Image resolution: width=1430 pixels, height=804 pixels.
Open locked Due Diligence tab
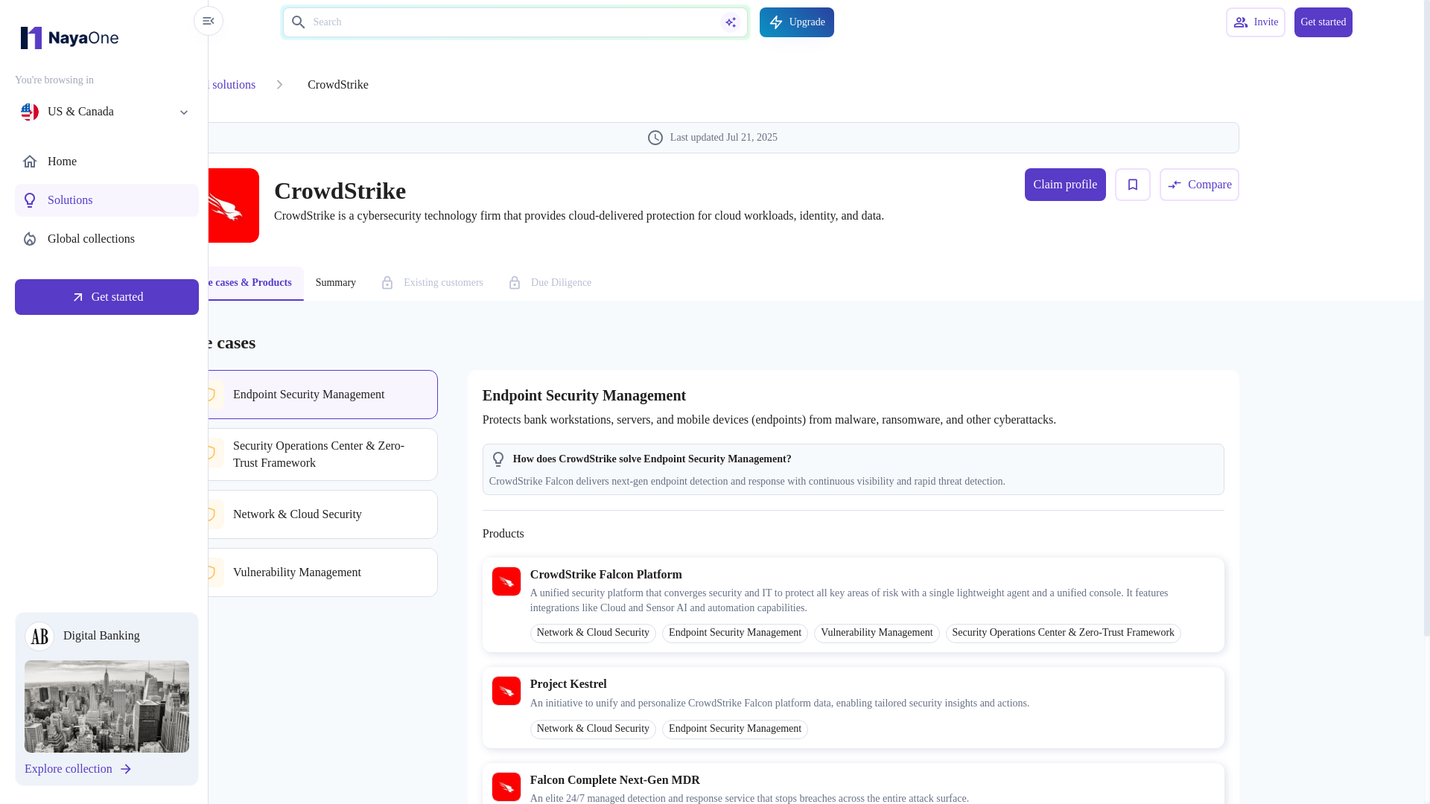coord(550,283)
